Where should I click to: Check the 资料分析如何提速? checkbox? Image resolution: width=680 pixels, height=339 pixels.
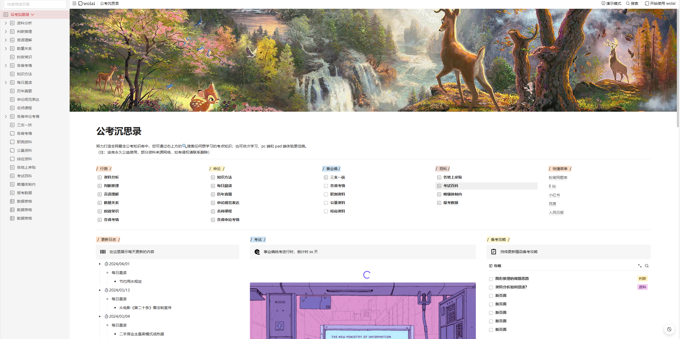(x=491, y=287)
